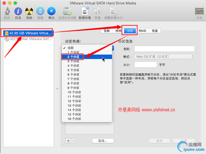Switch to the 急救 (First Aid) tab
Screen dimensions: 206x154
[x=107, y=31]
